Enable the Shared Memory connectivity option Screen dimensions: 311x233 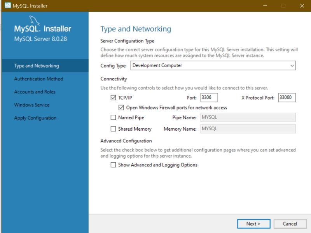pos(113,129)
